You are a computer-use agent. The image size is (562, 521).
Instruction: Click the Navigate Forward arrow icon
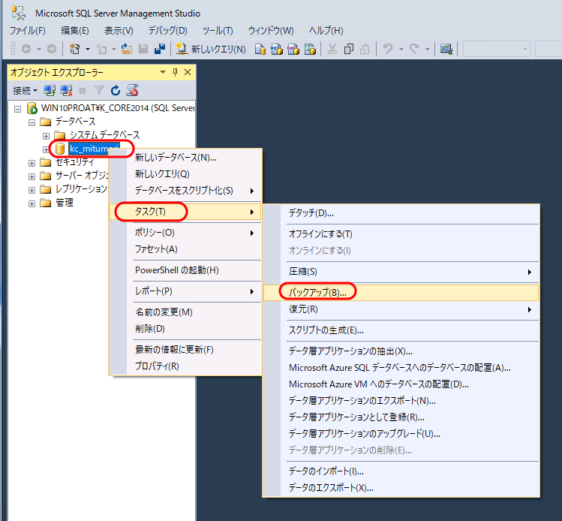pos(52,49)
